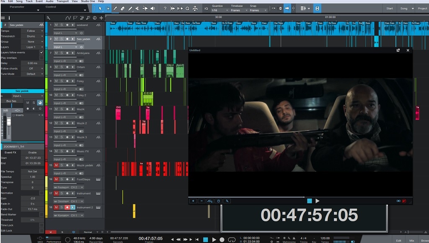The height and width of the screenshot is (243, 429).
Task: Unmute the Muzik yedek track
Action: pos(56,165)
